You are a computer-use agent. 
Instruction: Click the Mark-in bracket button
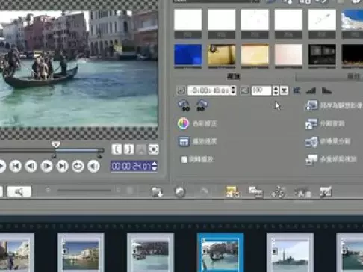pyautogui.click(x=117, y=149)
